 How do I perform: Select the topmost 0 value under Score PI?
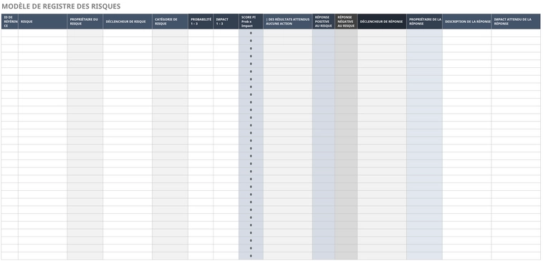click(251, 33)
